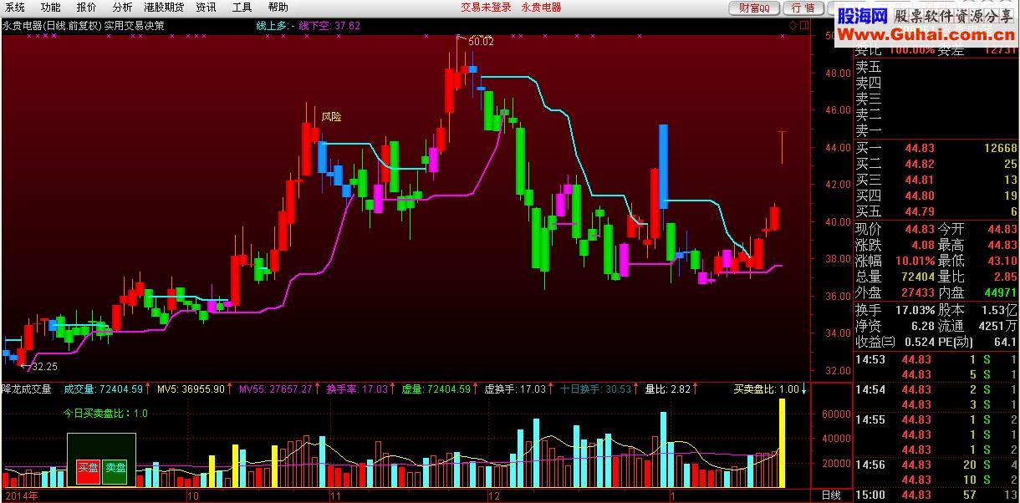Click the 买二 bid row price 44.82
The width and height of the screenshot is (1020, 503).
[x=920, y=165]
